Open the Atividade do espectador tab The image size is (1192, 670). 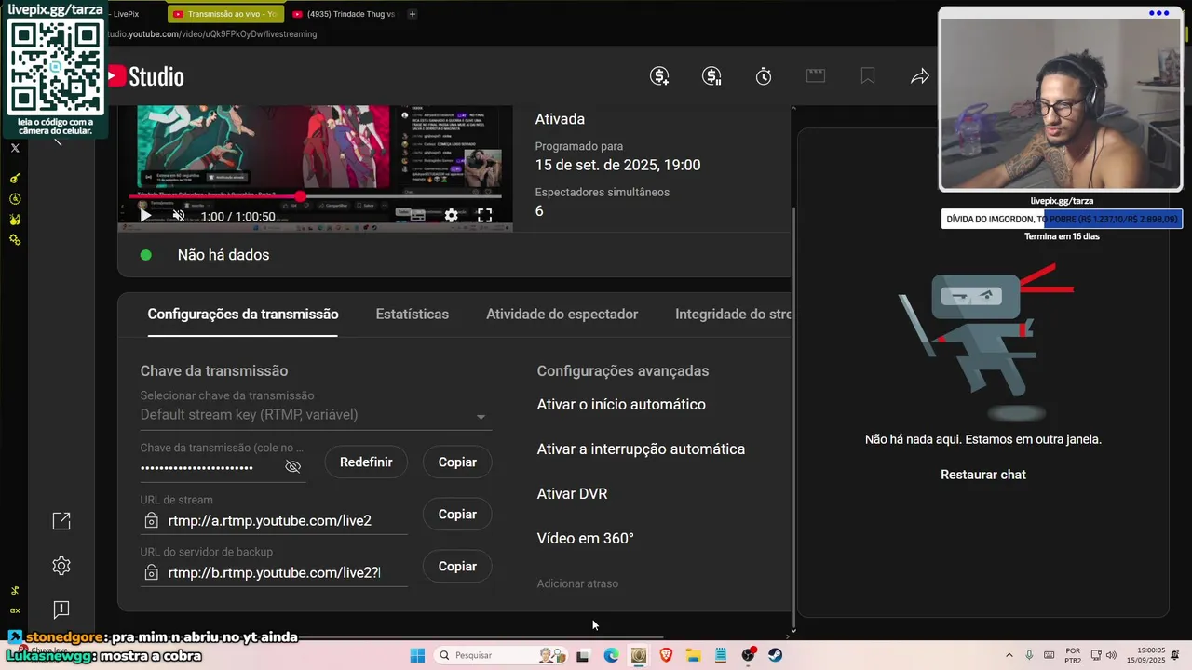pyautogui.click(x=562, y=315)
